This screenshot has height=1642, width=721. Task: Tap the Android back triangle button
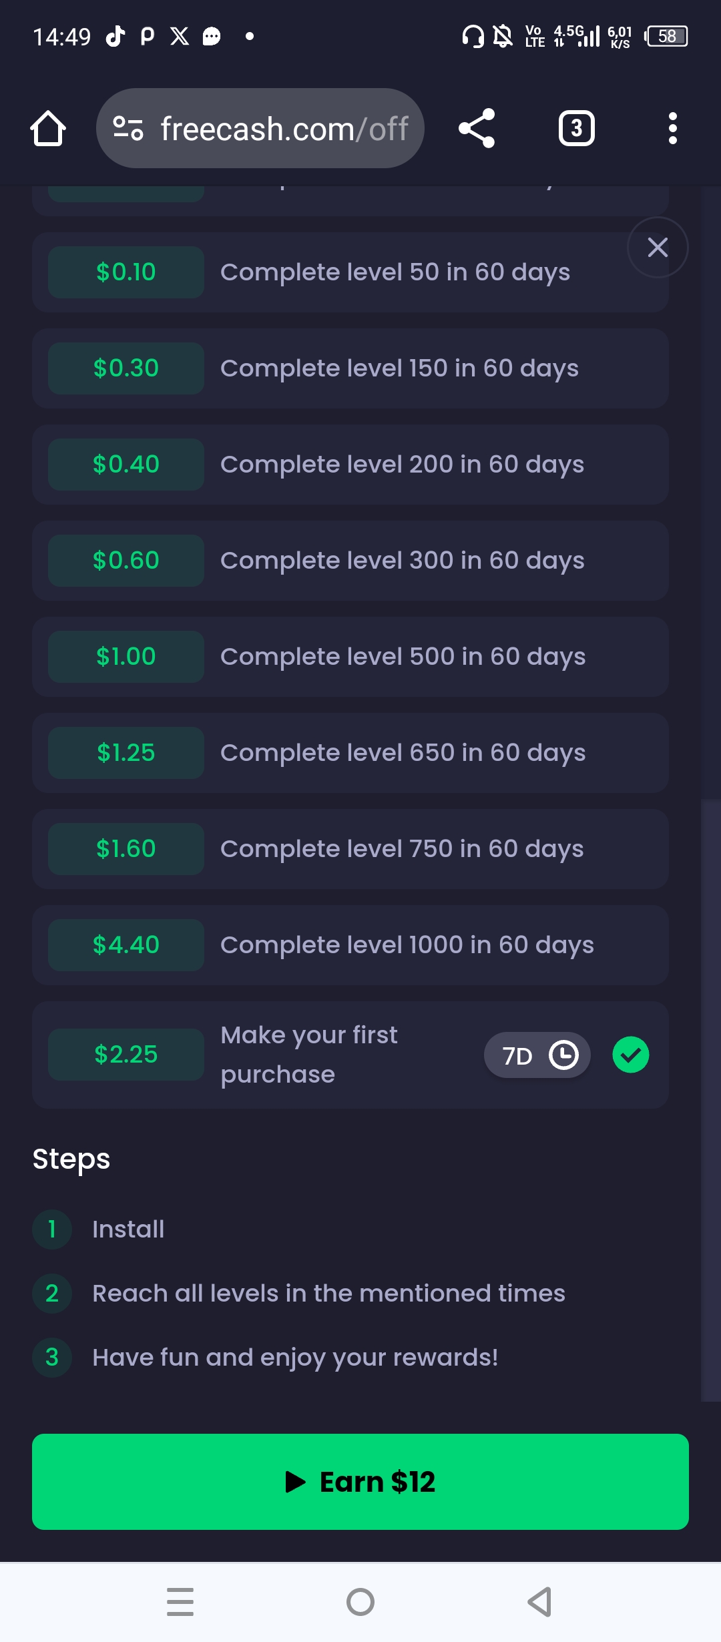pyautogui.click(x=539, y=1602)
